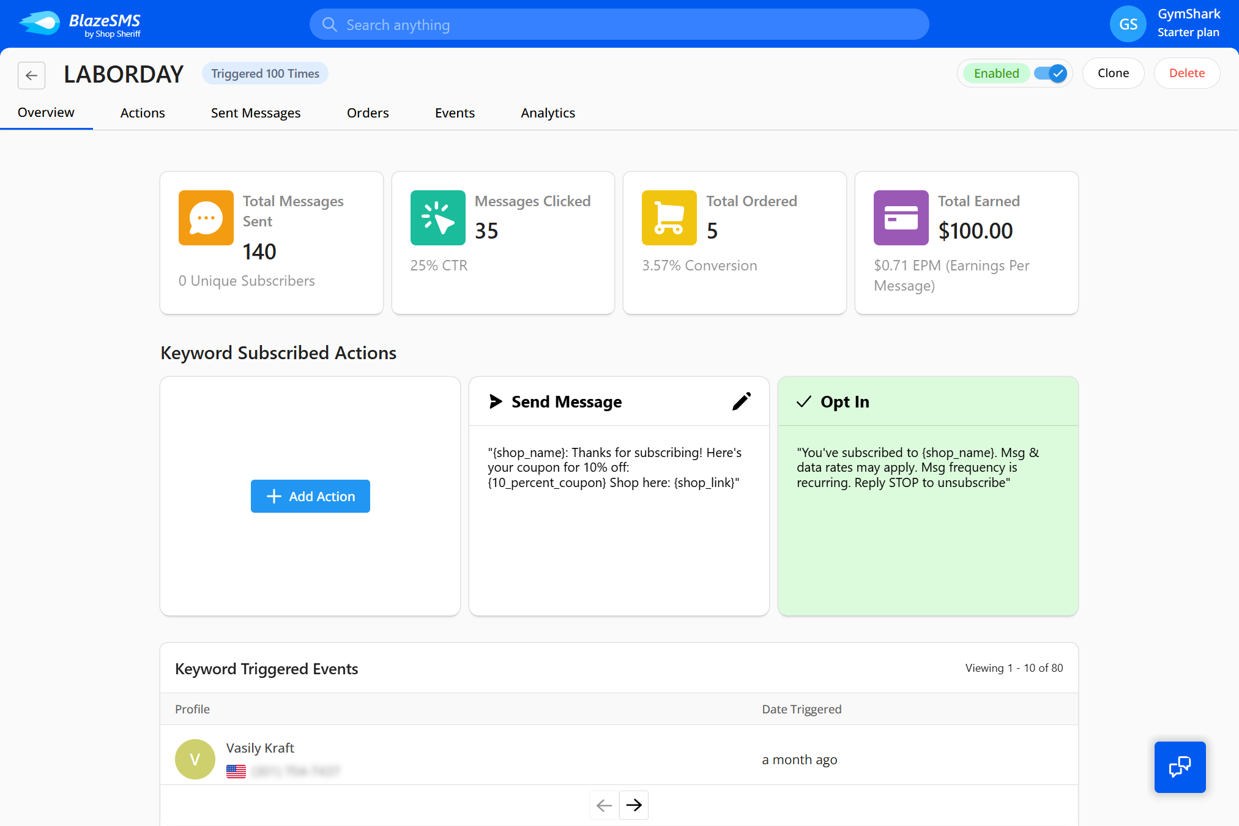The height and width of the screenshot is (826, 1239).
Task: Click the GymShark account name
Action: pos(1189,14)
